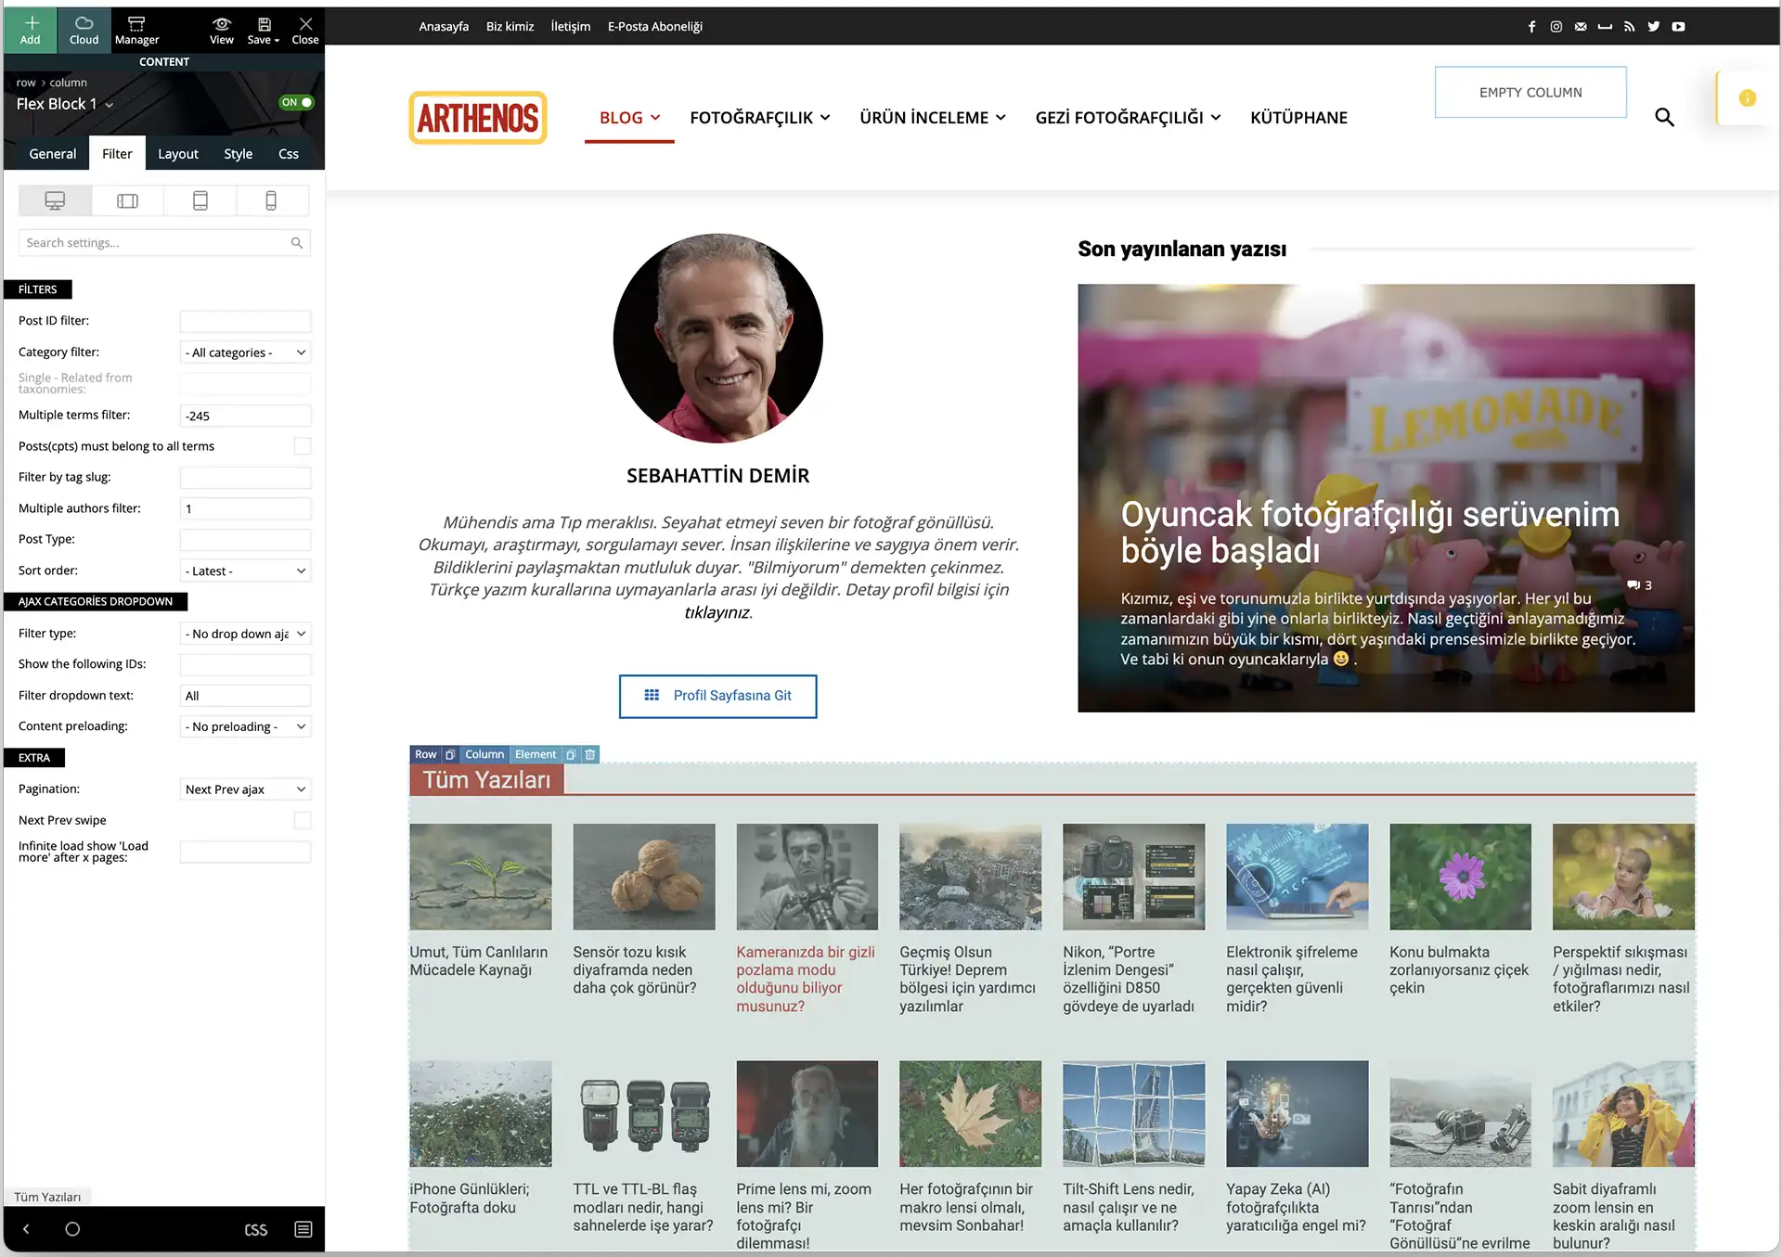
Task: Click the structure list icon in bottom bar
Action: [x=303, y=1229]
